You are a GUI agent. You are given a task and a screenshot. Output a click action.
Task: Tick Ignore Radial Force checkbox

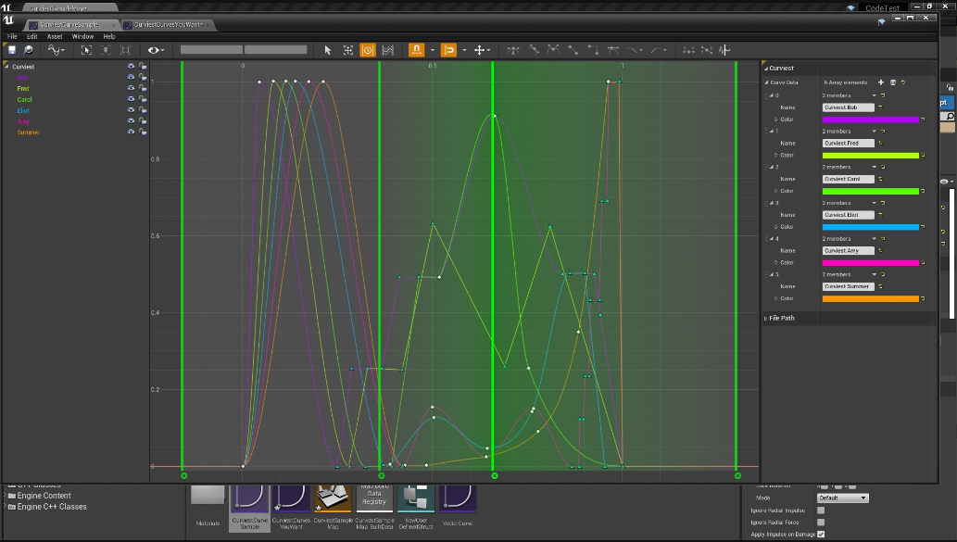click(x=821, y=522)
